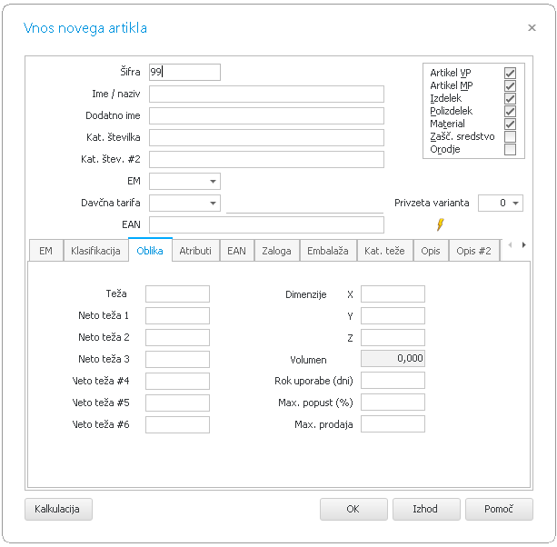Focus the Ime / naziv input field
This screenshot has height=547, width=557.
(266, 94)
